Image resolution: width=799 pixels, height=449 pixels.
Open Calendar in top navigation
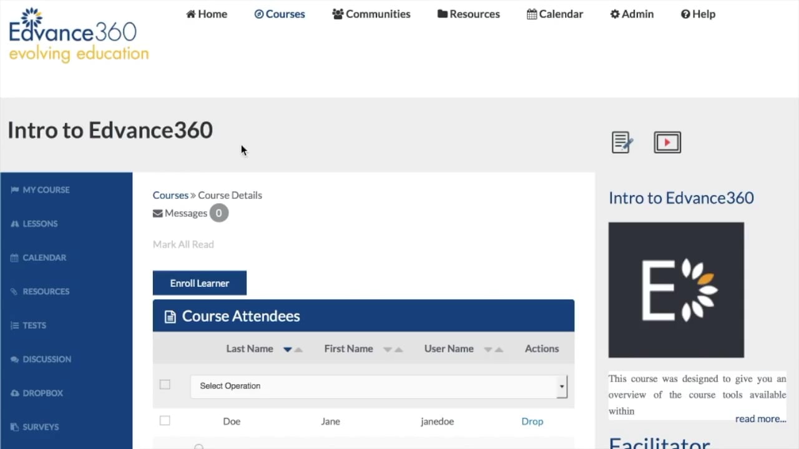tap(555, 14)
